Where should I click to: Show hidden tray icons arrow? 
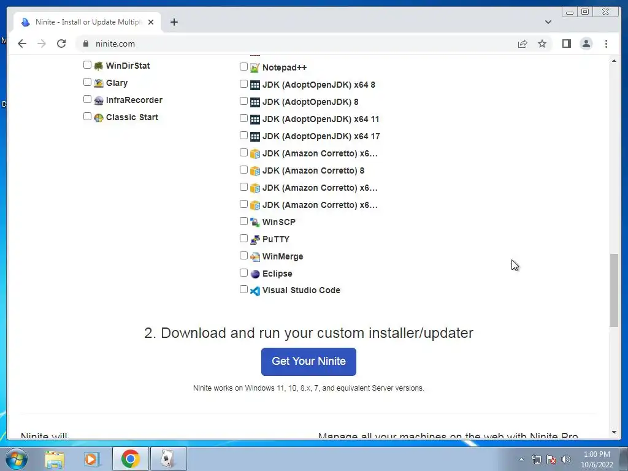tap(521, 459)
